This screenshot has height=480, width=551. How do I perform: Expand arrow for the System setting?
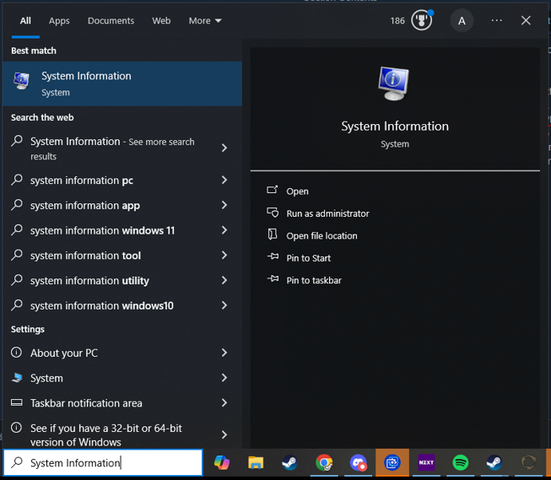(224, 377)
